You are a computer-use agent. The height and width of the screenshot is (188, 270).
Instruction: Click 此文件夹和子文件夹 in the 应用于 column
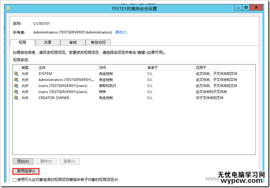point(211,92)
